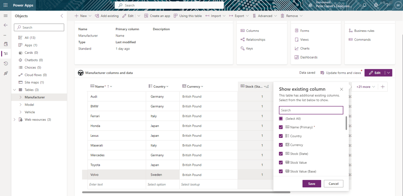Screen dimensions: 403x196
Task: Click the Save button
Action: pyautogui.click(x=312, y=184)
